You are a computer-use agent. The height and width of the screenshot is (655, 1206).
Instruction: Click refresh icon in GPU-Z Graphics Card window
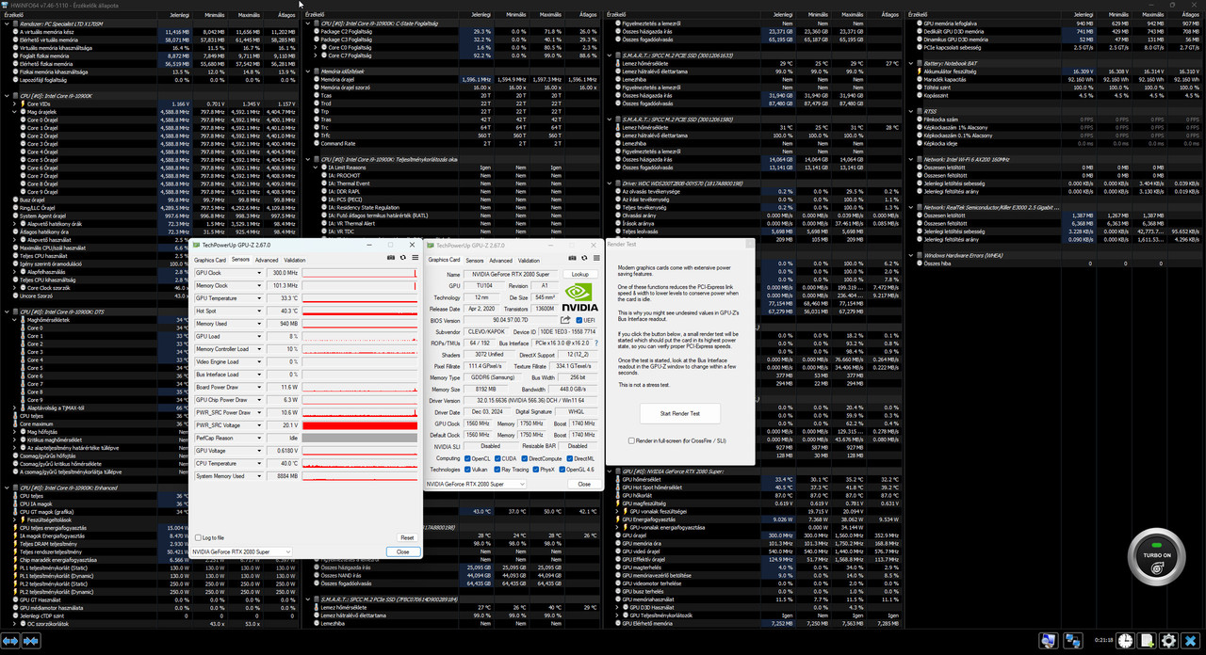tap(584, 258)
